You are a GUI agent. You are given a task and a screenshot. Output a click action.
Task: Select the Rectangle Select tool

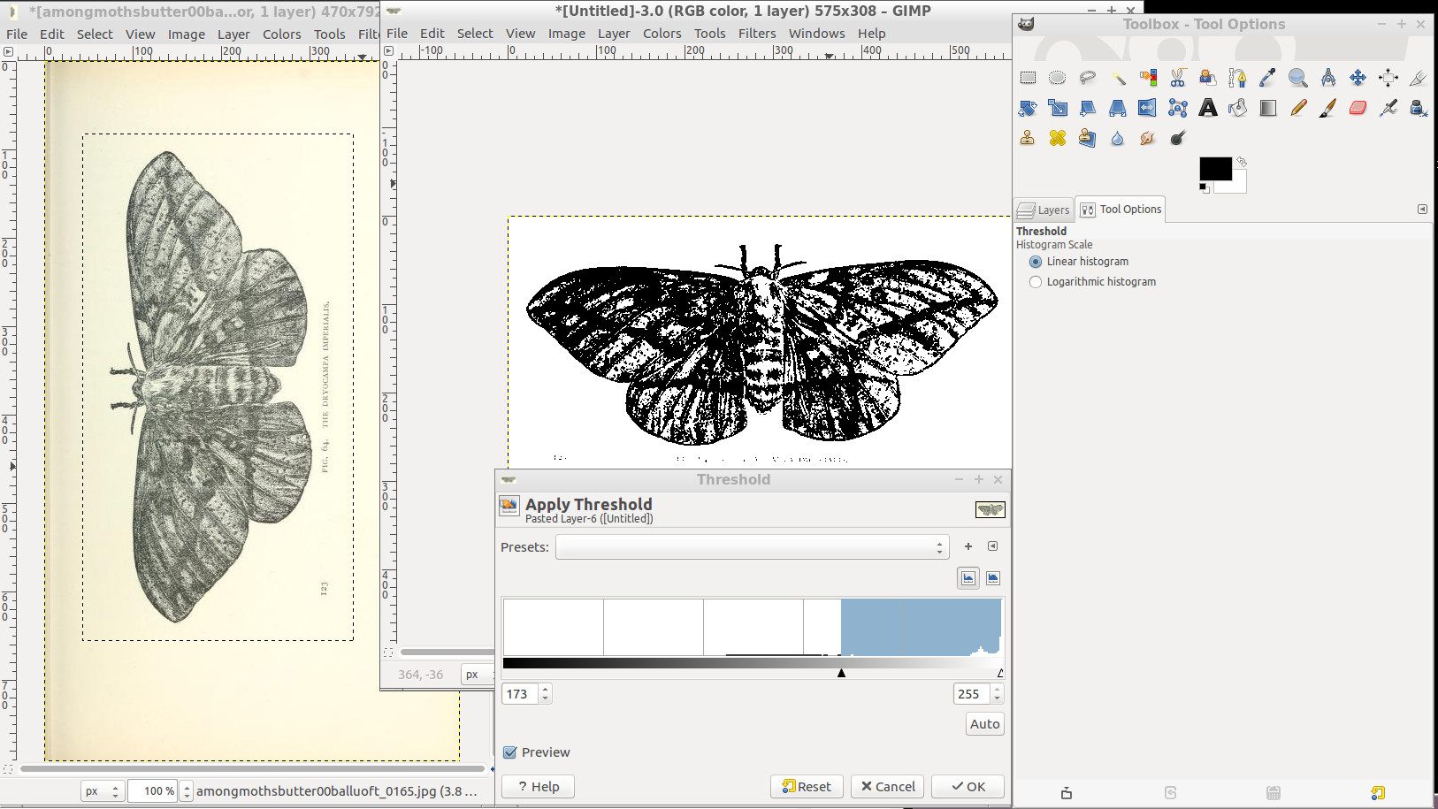[1028, 78]
